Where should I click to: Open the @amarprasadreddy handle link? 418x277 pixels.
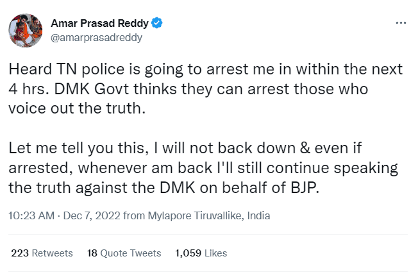(96, 37)
